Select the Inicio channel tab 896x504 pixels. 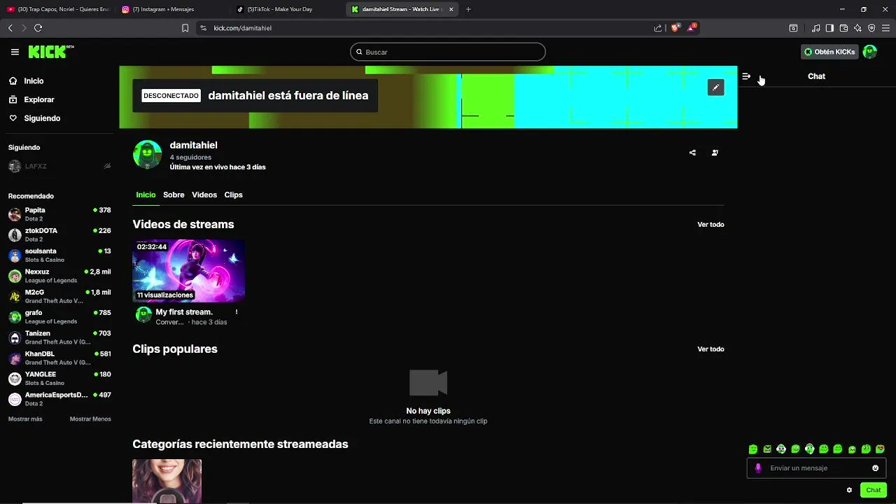click(146, 195)
